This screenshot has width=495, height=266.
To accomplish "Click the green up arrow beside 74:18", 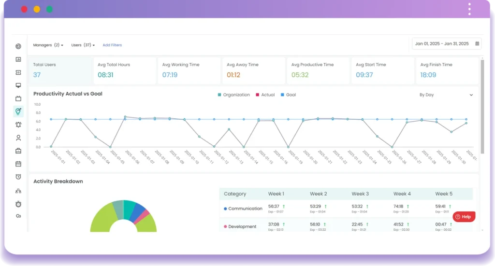I will (x=408, y=207).
